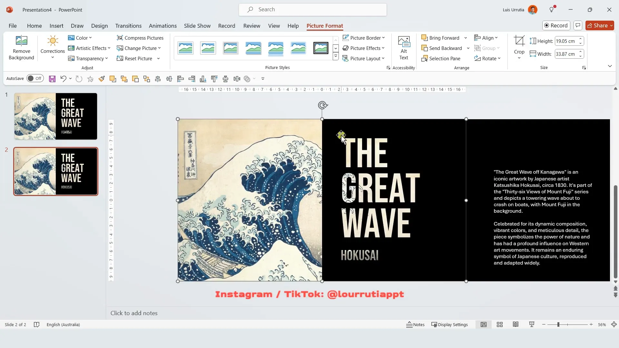This screenshot has width=619, height=348.
Task: Toggle the AutoSave switch
Action: (35, 78)
